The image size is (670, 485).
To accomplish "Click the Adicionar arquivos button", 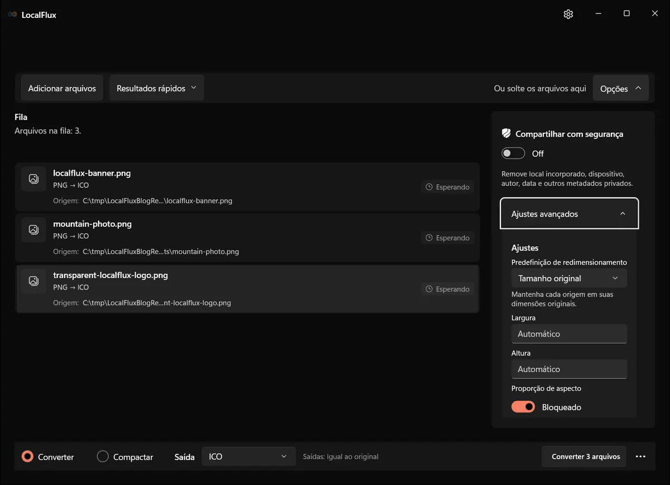I will click(x=62, y=88).
